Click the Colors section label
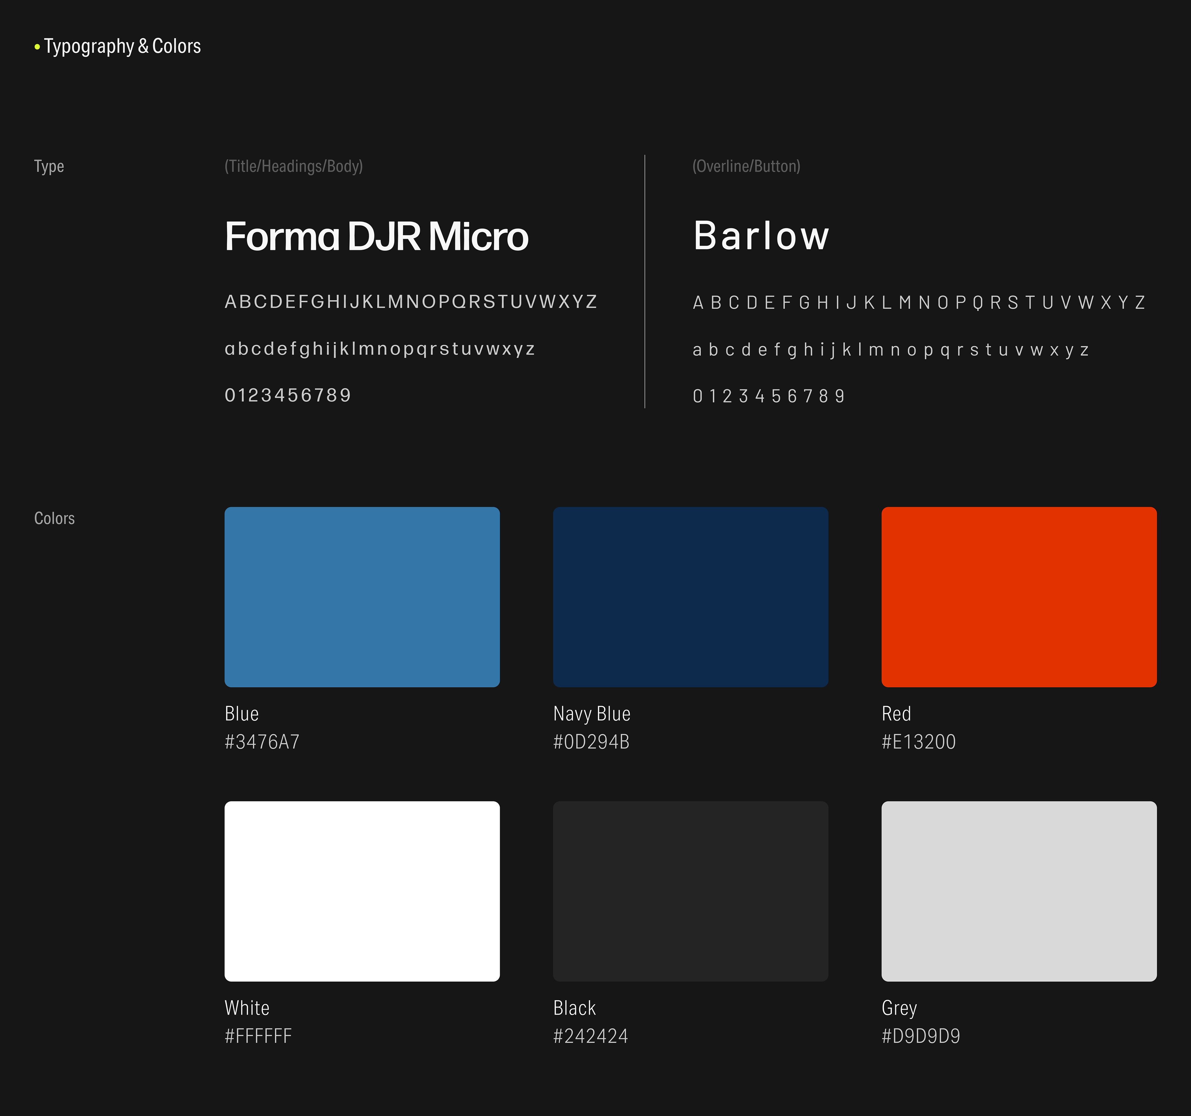Screen dimensions: 1191x1116 point(55,518)
